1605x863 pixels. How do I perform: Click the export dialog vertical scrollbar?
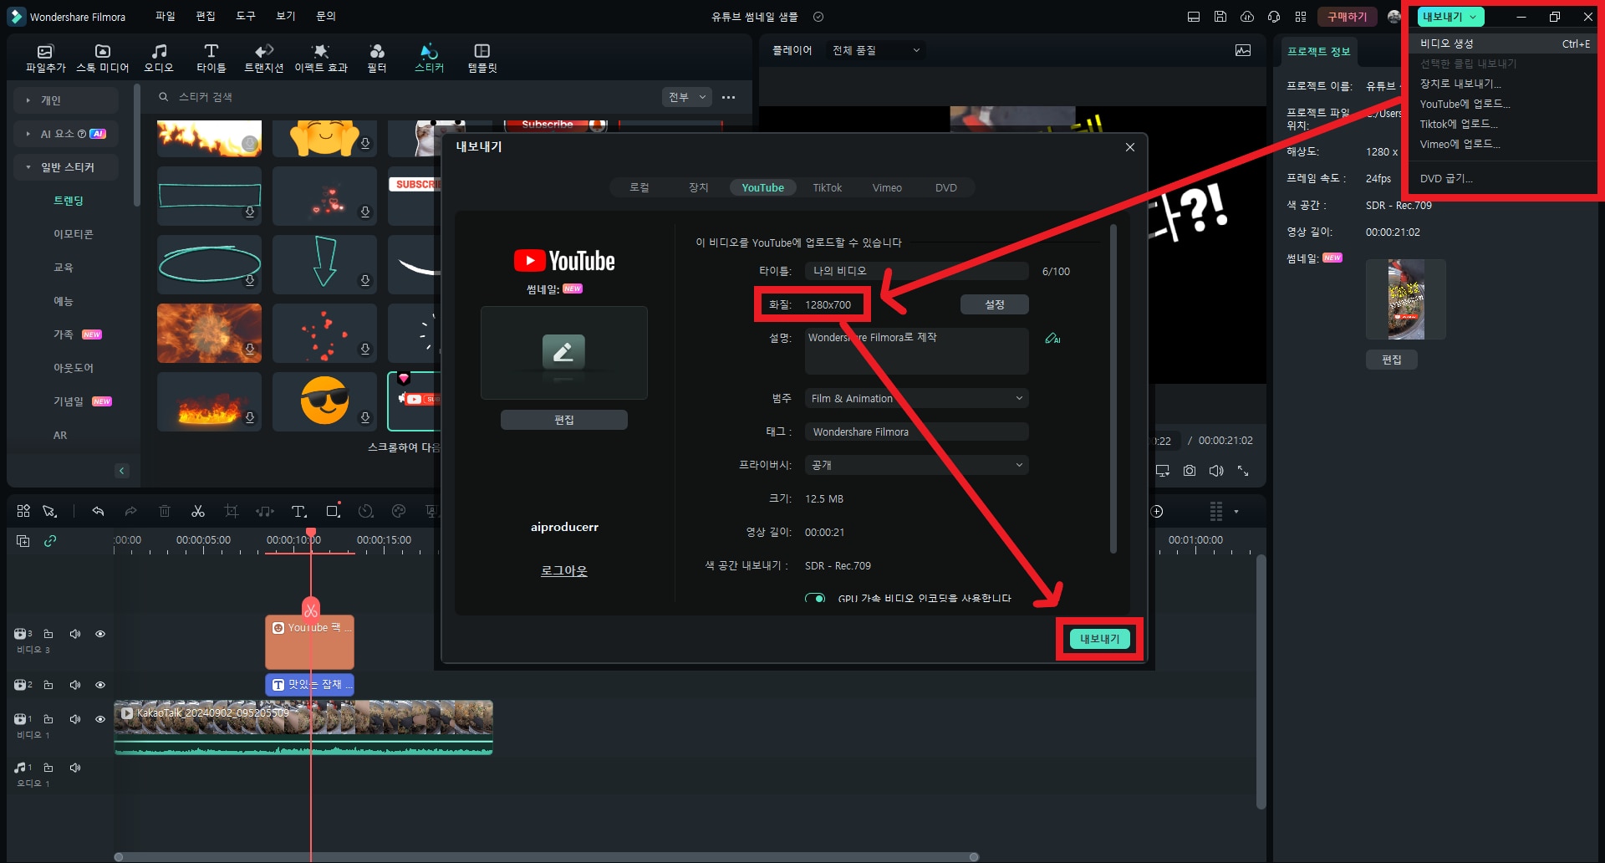click(1113, 389)
